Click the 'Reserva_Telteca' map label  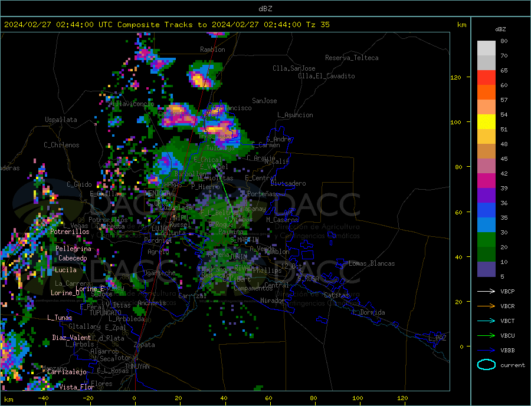352,58
